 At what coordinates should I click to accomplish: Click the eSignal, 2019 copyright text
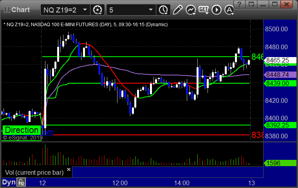[x=23, y=138]
